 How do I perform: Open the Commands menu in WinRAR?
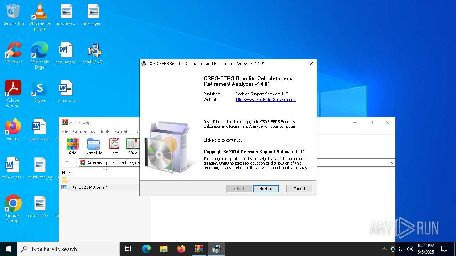click(84, 131)
